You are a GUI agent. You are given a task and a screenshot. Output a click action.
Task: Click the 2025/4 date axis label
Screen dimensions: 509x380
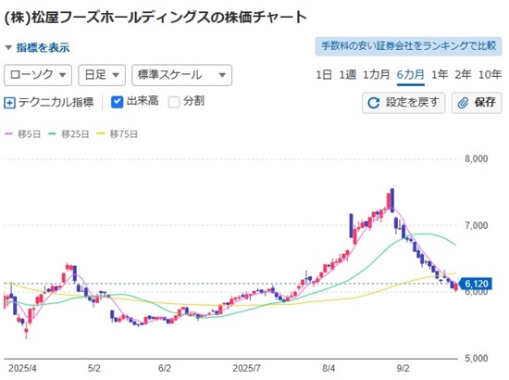[22, 368]
